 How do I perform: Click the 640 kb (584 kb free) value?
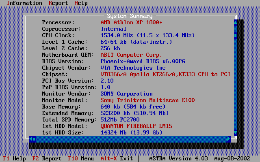133,107
